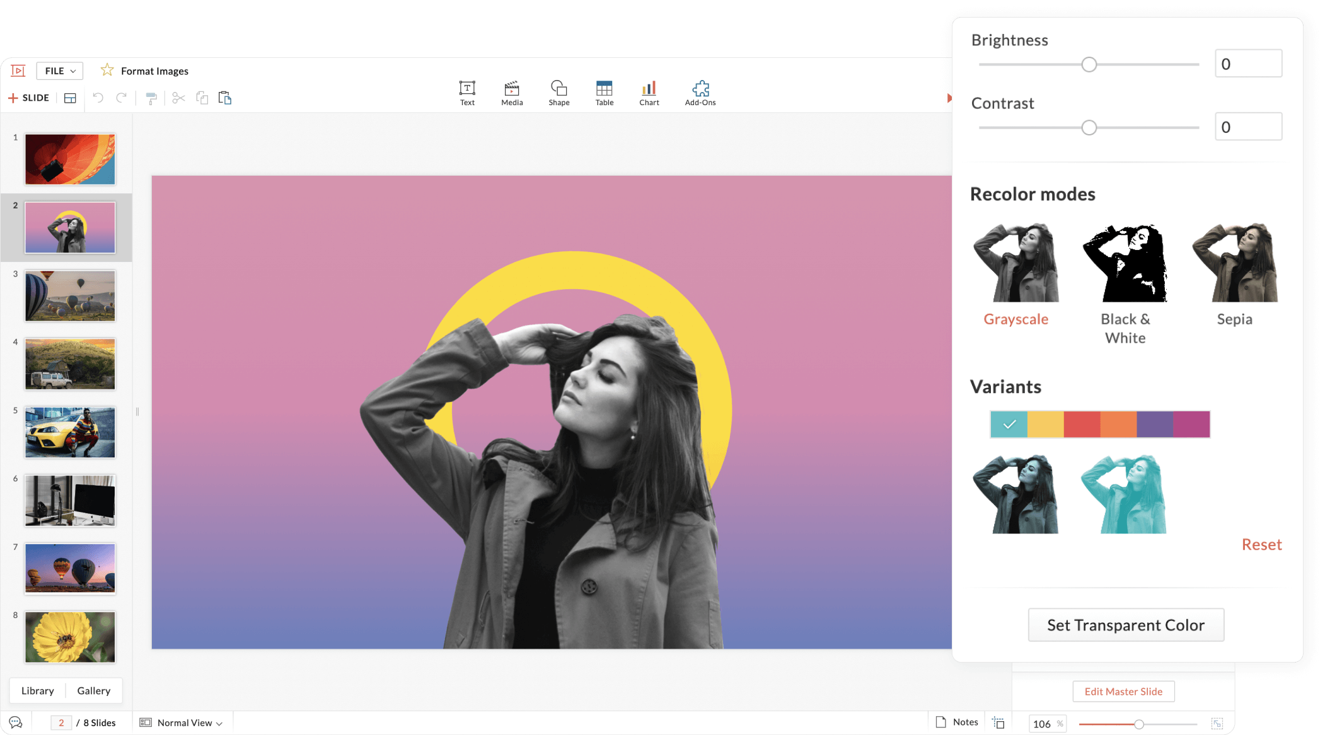Pick the purple variant color swatch

(1155, 424)
